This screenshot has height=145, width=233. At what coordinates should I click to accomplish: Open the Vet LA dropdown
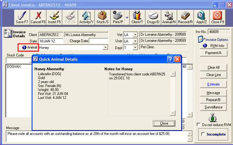[135, 35]
